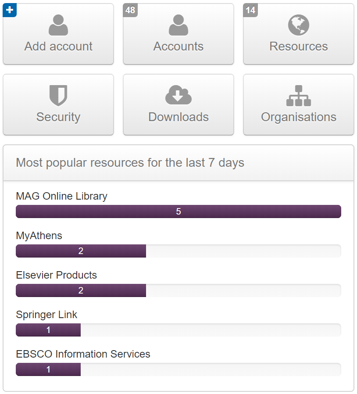Open the Organisations tile
Viewport: 357px width, 394px height.
(x=298, y=104)
